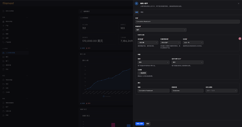Click the 103 active employees stat
242x127 pixels.
(x=122, y=28)
